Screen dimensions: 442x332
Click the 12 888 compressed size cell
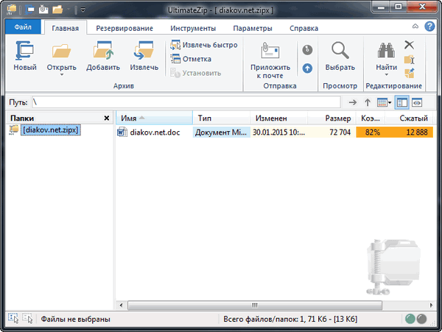point(410,132)
